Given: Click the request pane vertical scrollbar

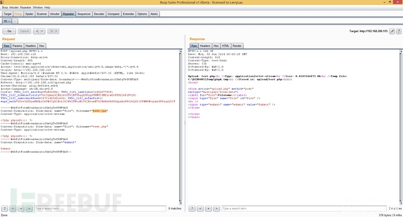Looking at the screenshot, I should pos(180,127).
